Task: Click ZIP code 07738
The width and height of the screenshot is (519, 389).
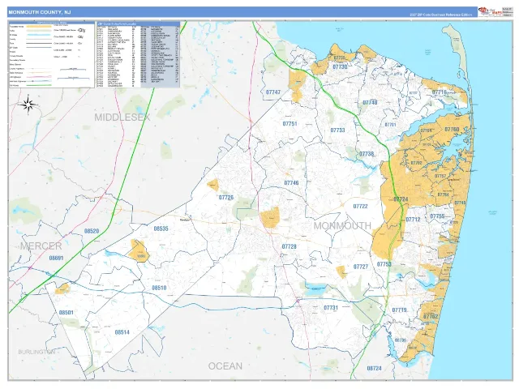Action: (367, 154)
